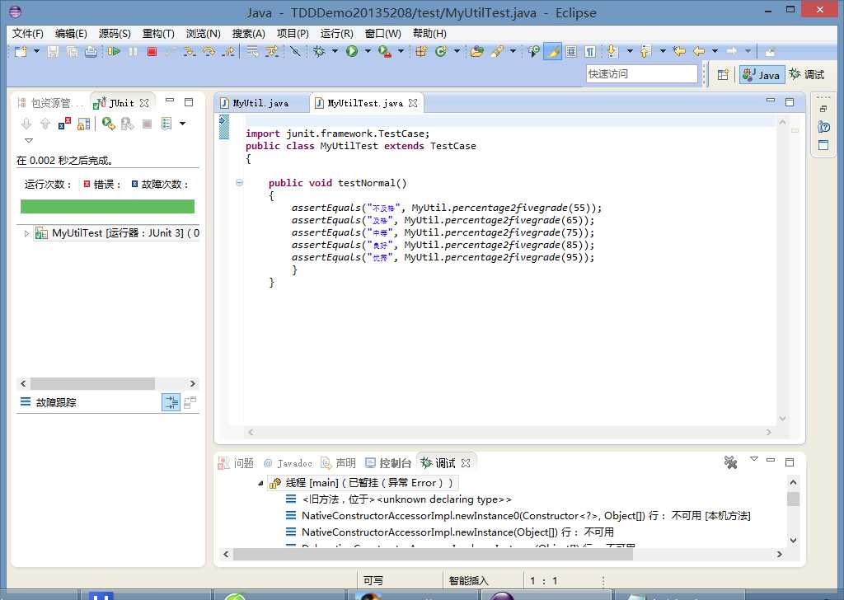Viewport: 844px width, 600px height.
Task: Select NativeConstructorAccessorImpl.newInstance0 stack frame
Action: pyautogui.click(x=518, y=516)
